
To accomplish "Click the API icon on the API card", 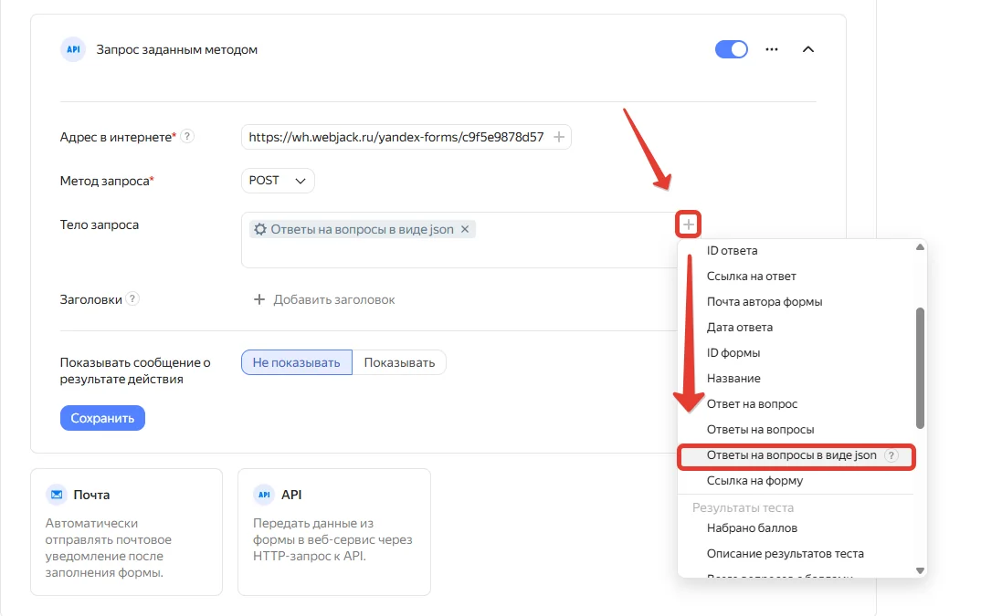I will 264,494.
